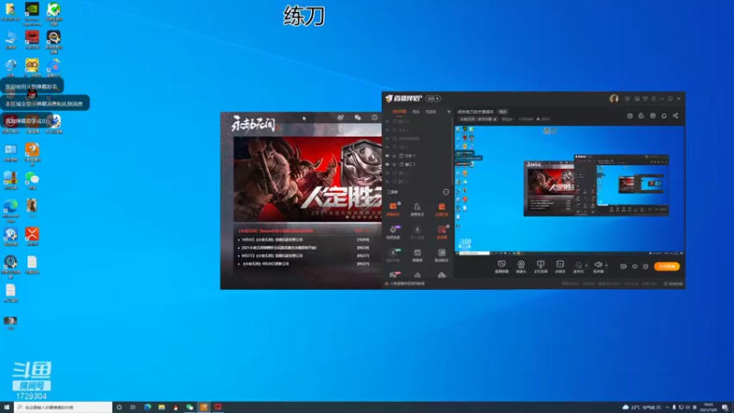Click the WeChat icon in Naraka launcher header
734x413 pixels.
[x=358, y=117]
